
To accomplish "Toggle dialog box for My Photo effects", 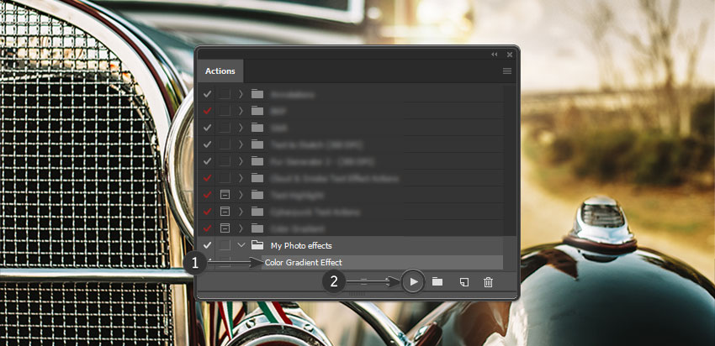I will pos(224,245).
